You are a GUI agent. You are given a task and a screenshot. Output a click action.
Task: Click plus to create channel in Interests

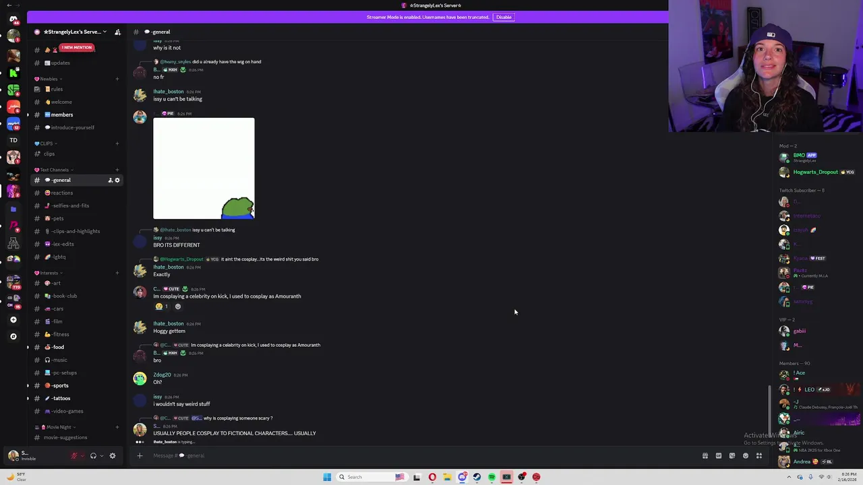pos(117,273)
